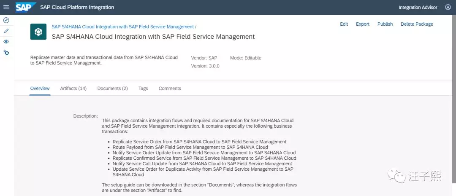Click the short description 'Replicate master data' text

pos(104,60)
